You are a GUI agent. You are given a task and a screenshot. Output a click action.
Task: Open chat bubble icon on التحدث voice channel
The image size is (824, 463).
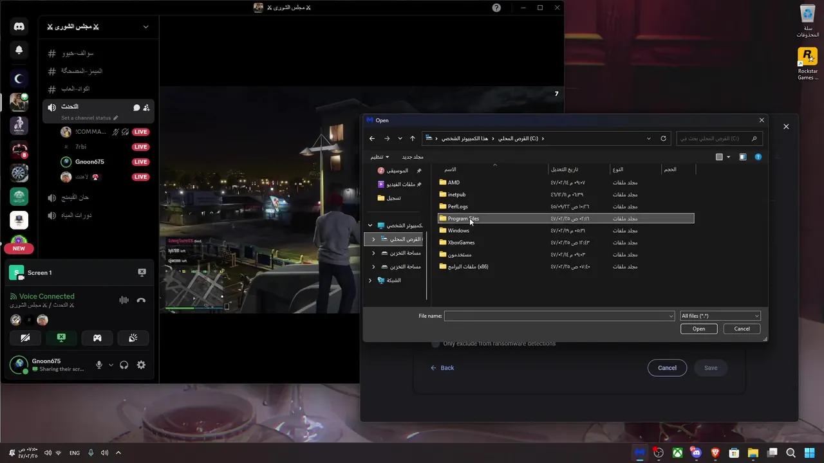(136, 107)
